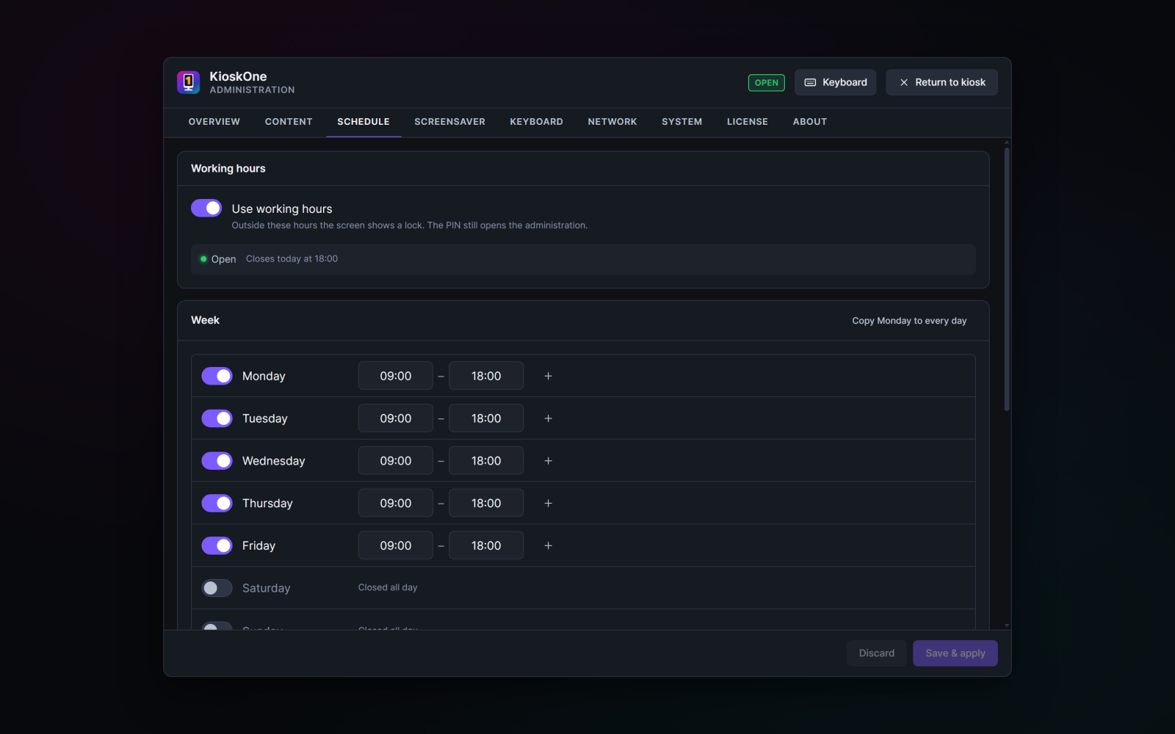Turn off the Monday toggle
This screenshot has width=1175, height=734.
click(x=217, y=376)
